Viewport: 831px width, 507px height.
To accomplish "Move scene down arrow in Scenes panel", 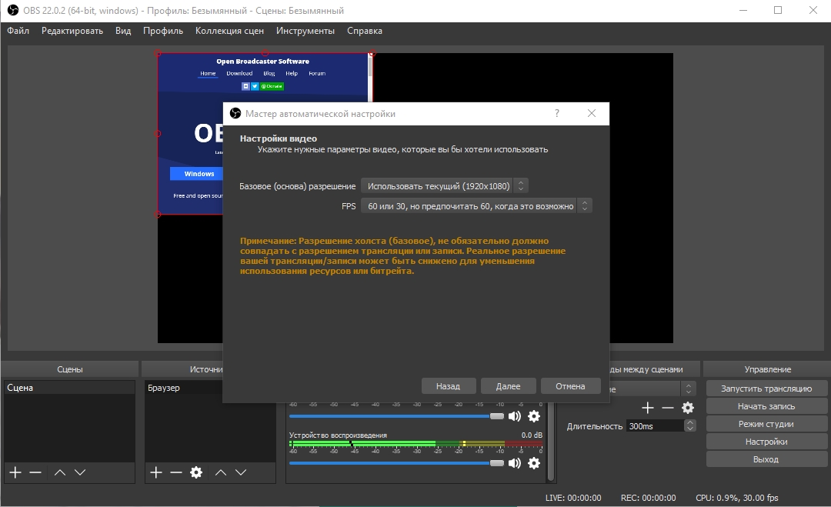I will click(80, 472).
